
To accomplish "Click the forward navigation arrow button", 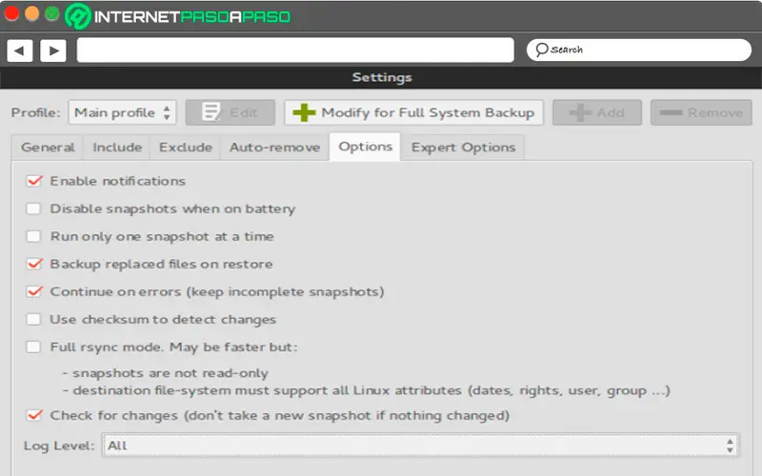I will coord(53,50).
